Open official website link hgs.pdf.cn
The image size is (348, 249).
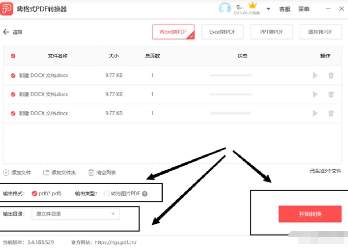click(116, 242)
